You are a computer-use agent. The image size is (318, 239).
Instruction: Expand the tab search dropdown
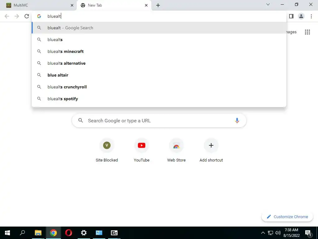[268, 4]
